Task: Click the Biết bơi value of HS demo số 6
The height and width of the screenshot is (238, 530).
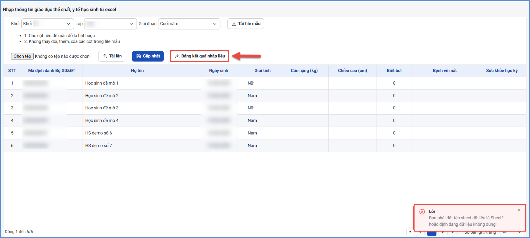Action: pos(394,133)
